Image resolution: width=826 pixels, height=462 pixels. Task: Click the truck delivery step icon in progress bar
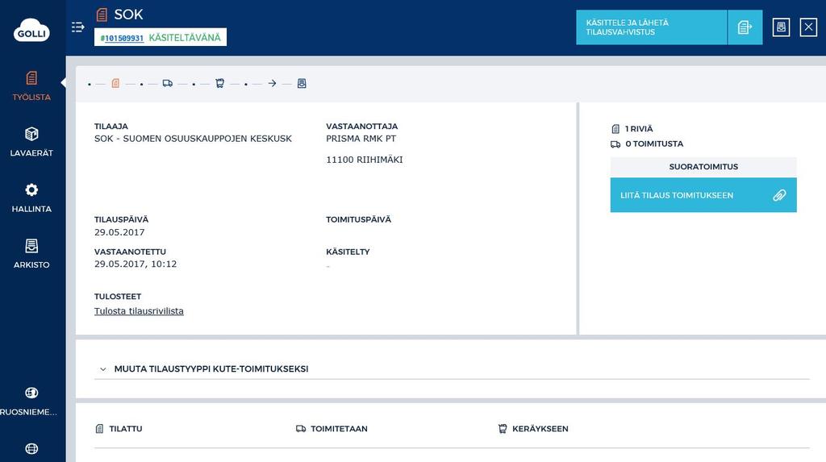[x=168, y=83]
